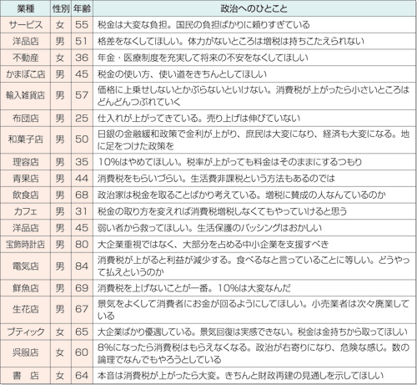The height and width of the screenshot is (385, 417).
Task: Click age 31 in the カフェ row
Action: click(82, 211)
